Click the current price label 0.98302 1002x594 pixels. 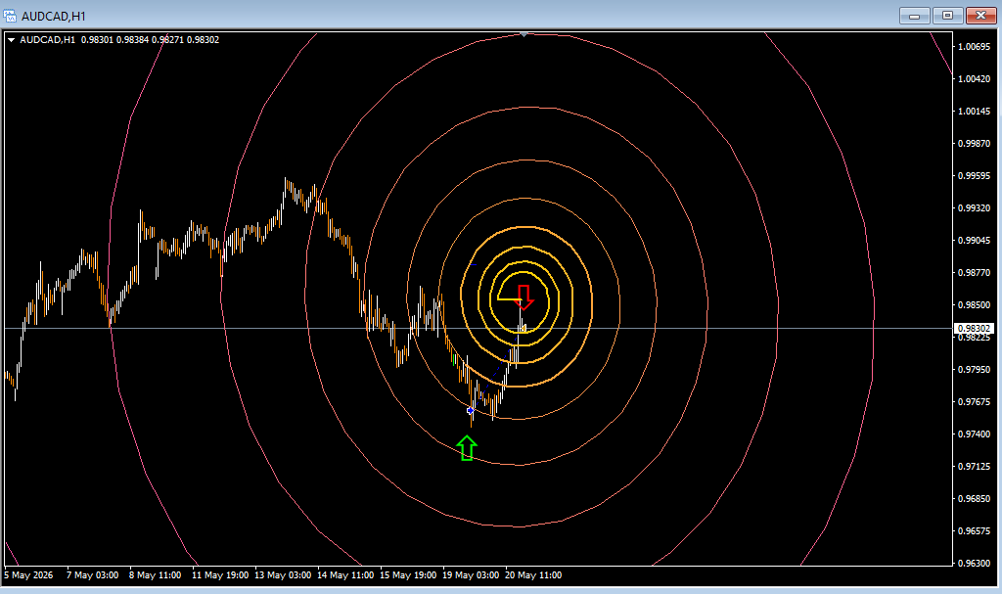[974, 328]
